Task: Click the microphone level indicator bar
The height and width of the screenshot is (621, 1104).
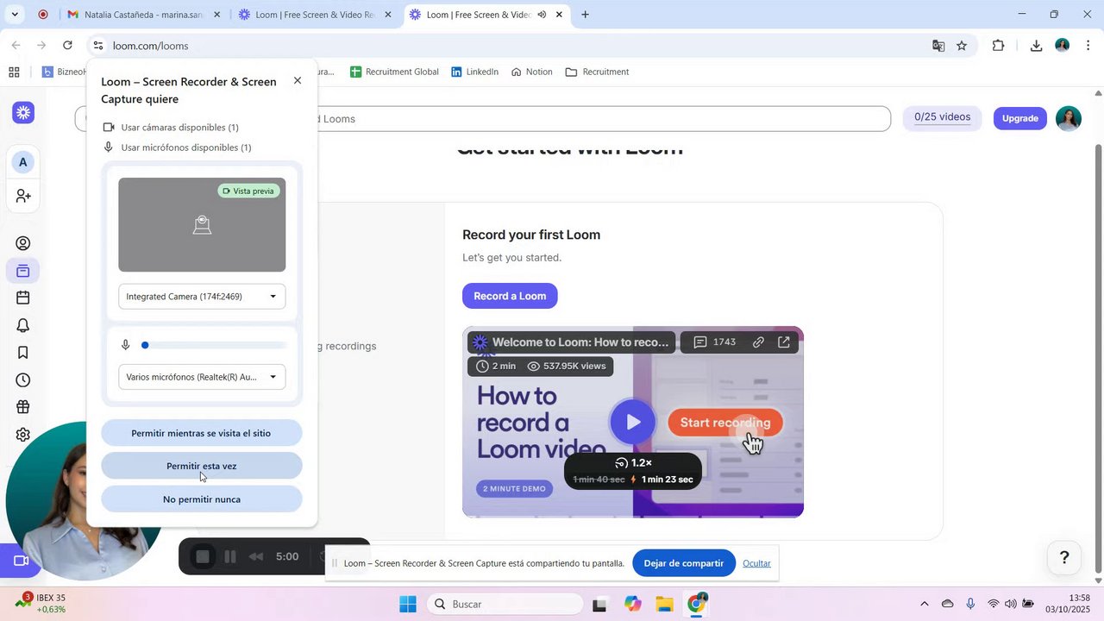Action: click(214, 345)
